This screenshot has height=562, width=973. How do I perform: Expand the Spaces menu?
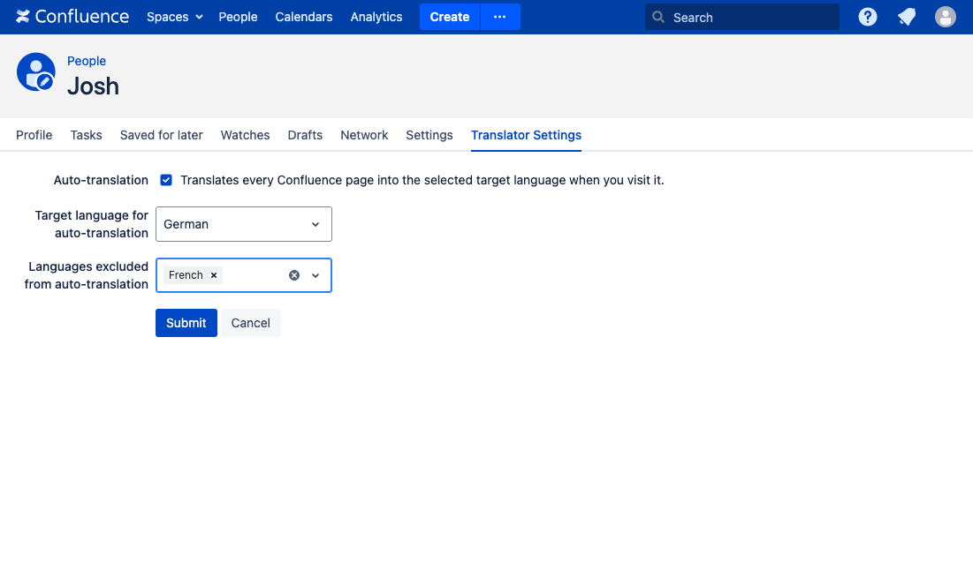click(x=174, y=17)
